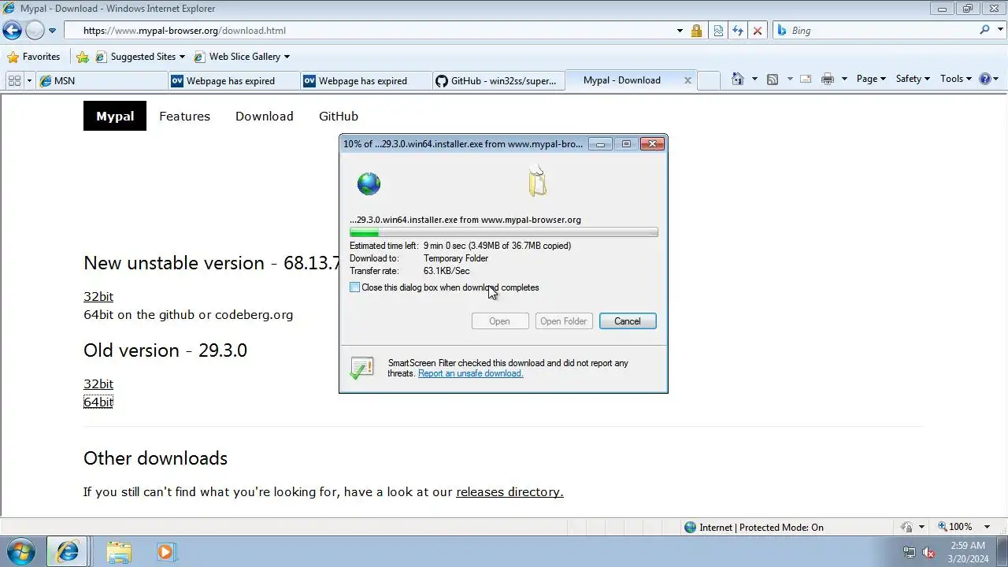Screen dimensions: 1008x567
Task: Switch to first Webpage has expired tab
Action: tap(234, 80)
